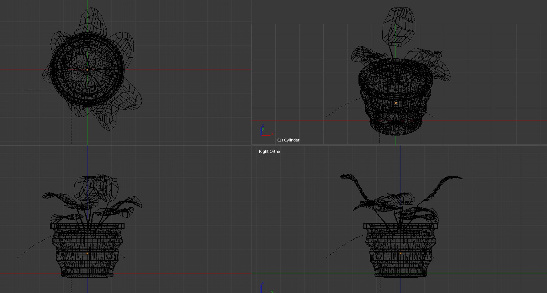Select the orange origin dot in the top-down view
The width and height of the screenshot is (547, 293).
coord(87,69)
